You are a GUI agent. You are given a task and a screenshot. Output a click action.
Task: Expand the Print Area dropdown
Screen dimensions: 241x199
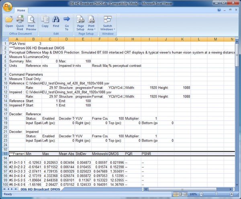click(x=92, y=23)
